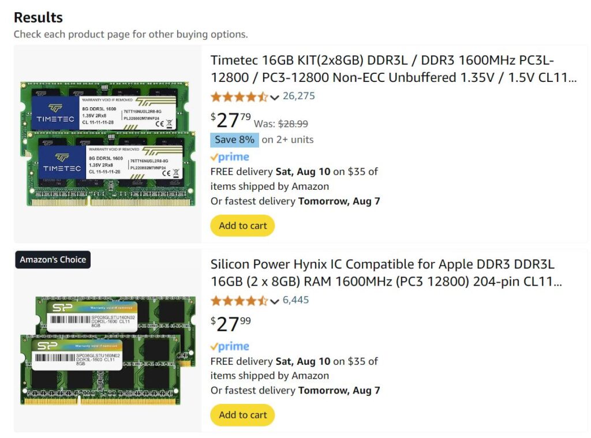Click the Timetec RAM product image
This screenshot has width=591, height=438.
[107, 144]
